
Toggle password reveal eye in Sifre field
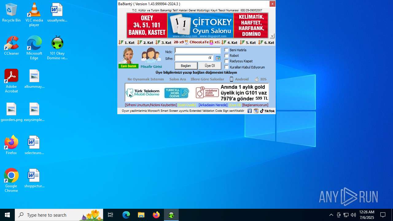tap(210, 58)
